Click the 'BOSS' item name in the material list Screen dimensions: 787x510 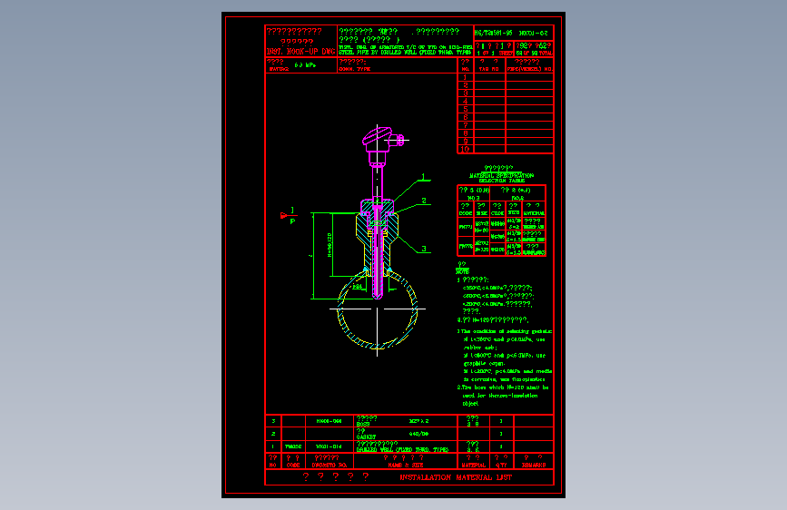pos(363,425)
